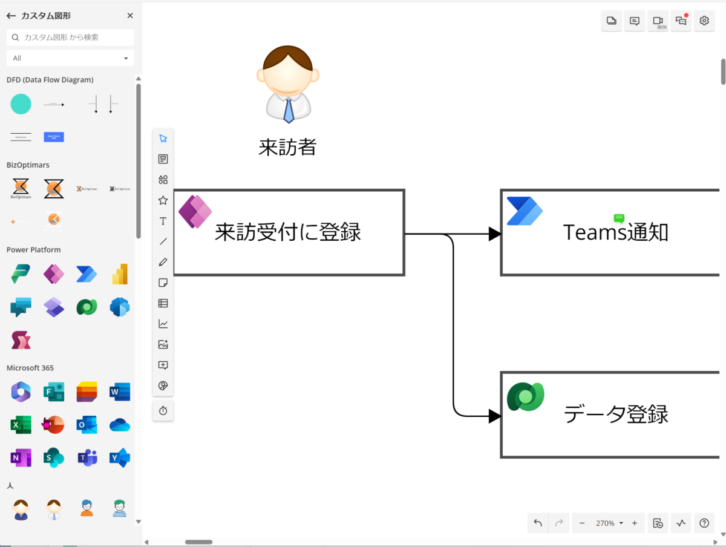This screenshot has height=547, width=726.
Task: Pick the Excel shape icon
Action: (x=21, y=425)
